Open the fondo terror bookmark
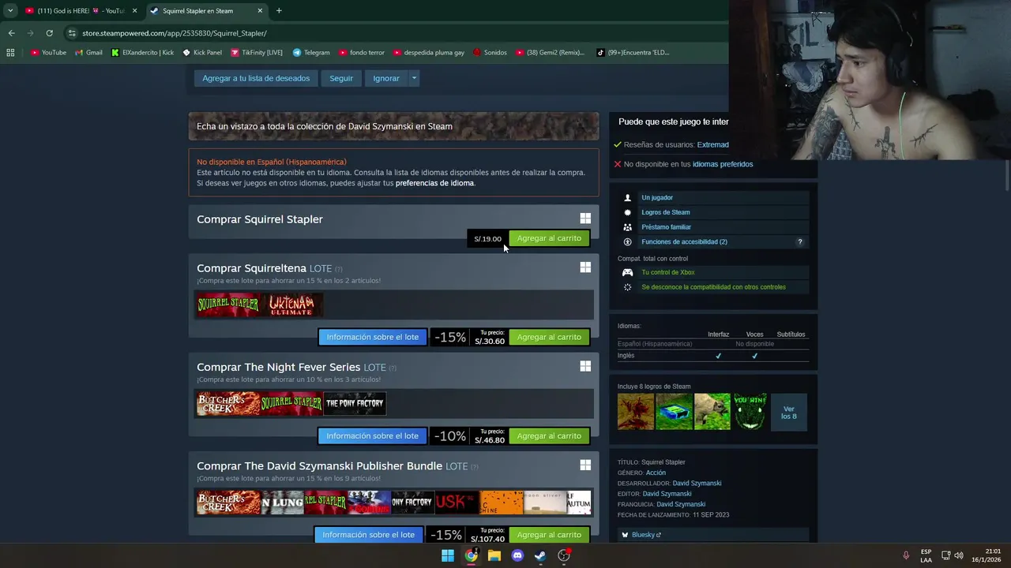Viewport: 1011px width, 568px height. tap(362, 53)
